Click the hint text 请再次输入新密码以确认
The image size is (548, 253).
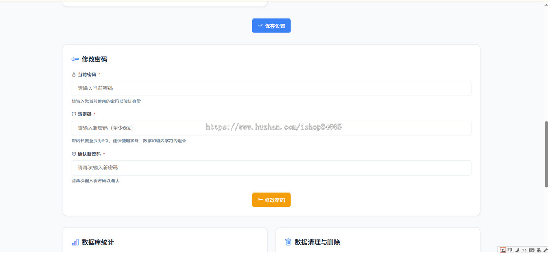95,180
